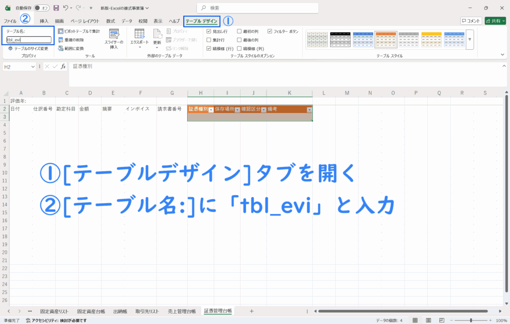
Task: Click the table name (テーブル名) input field
Action: (x=28, y=40)
